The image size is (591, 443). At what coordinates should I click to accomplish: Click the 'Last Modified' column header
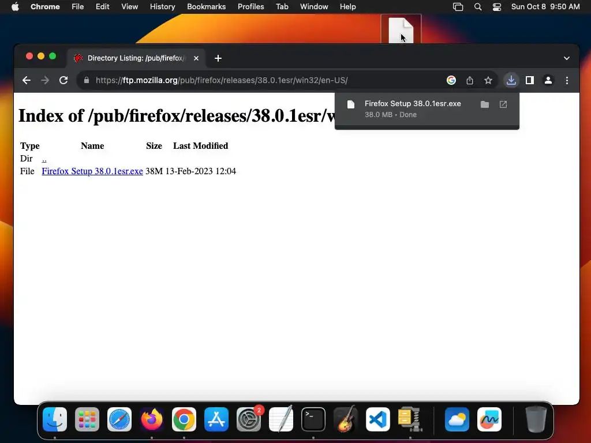pyautogui.click(x=200, y=146)
